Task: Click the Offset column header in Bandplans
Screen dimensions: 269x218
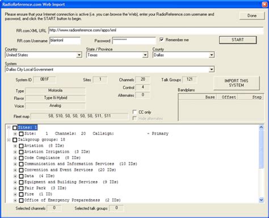Action: 227,97
